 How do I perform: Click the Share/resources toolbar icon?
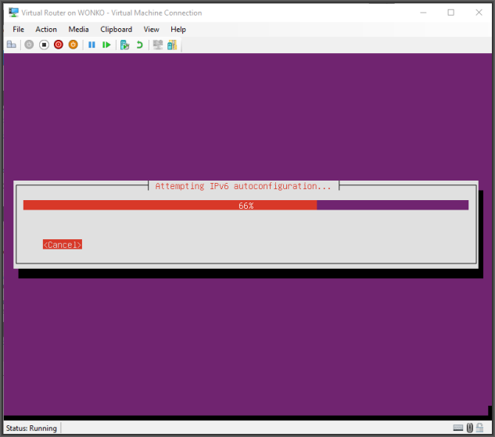172,45
